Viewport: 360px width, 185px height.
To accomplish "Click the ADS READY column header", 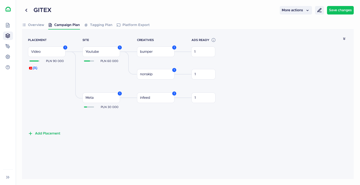I will coord(200,40).
